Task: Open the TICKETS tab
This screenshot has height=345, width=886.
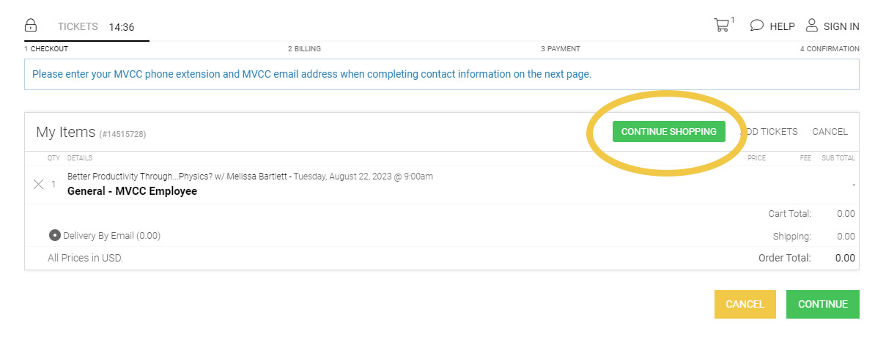Action: (78, 26)
